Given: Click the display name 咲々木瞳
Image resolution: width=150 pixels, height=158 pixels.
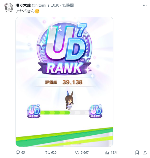Looking at the screenshot, I should click(x=23, y=5).
